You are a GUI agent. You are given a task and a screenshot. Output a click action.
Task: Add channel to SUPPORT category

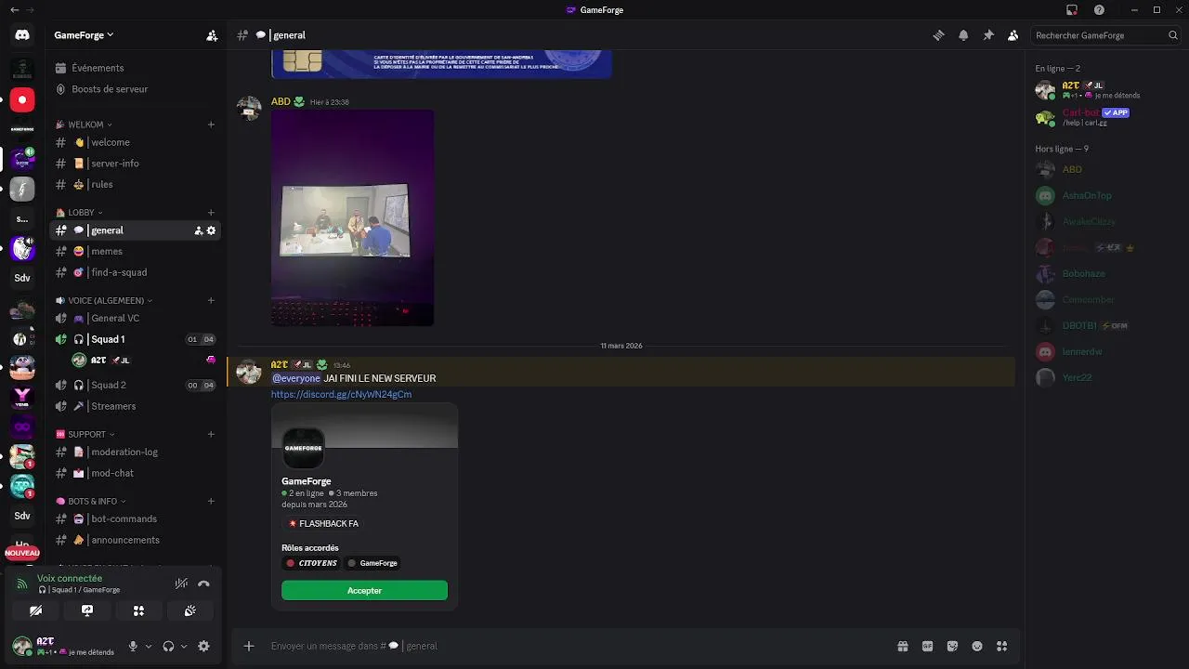[x=211, y=434]
